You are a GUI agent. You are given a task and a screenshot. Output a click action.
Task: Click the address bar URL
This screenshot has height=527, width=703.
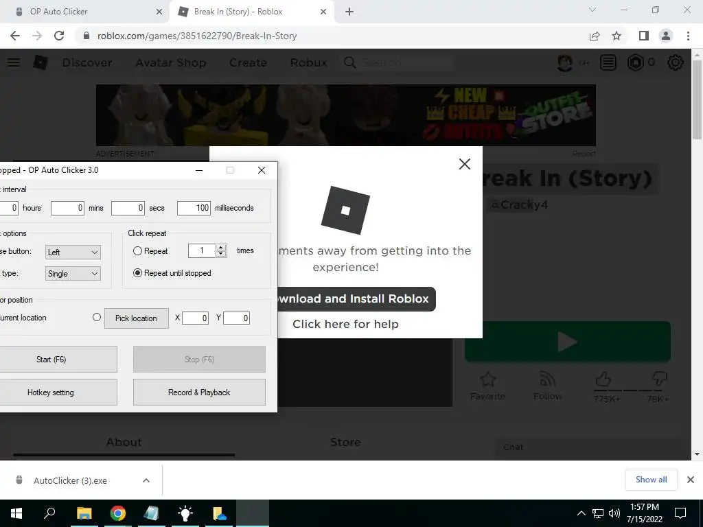(197, 36)
